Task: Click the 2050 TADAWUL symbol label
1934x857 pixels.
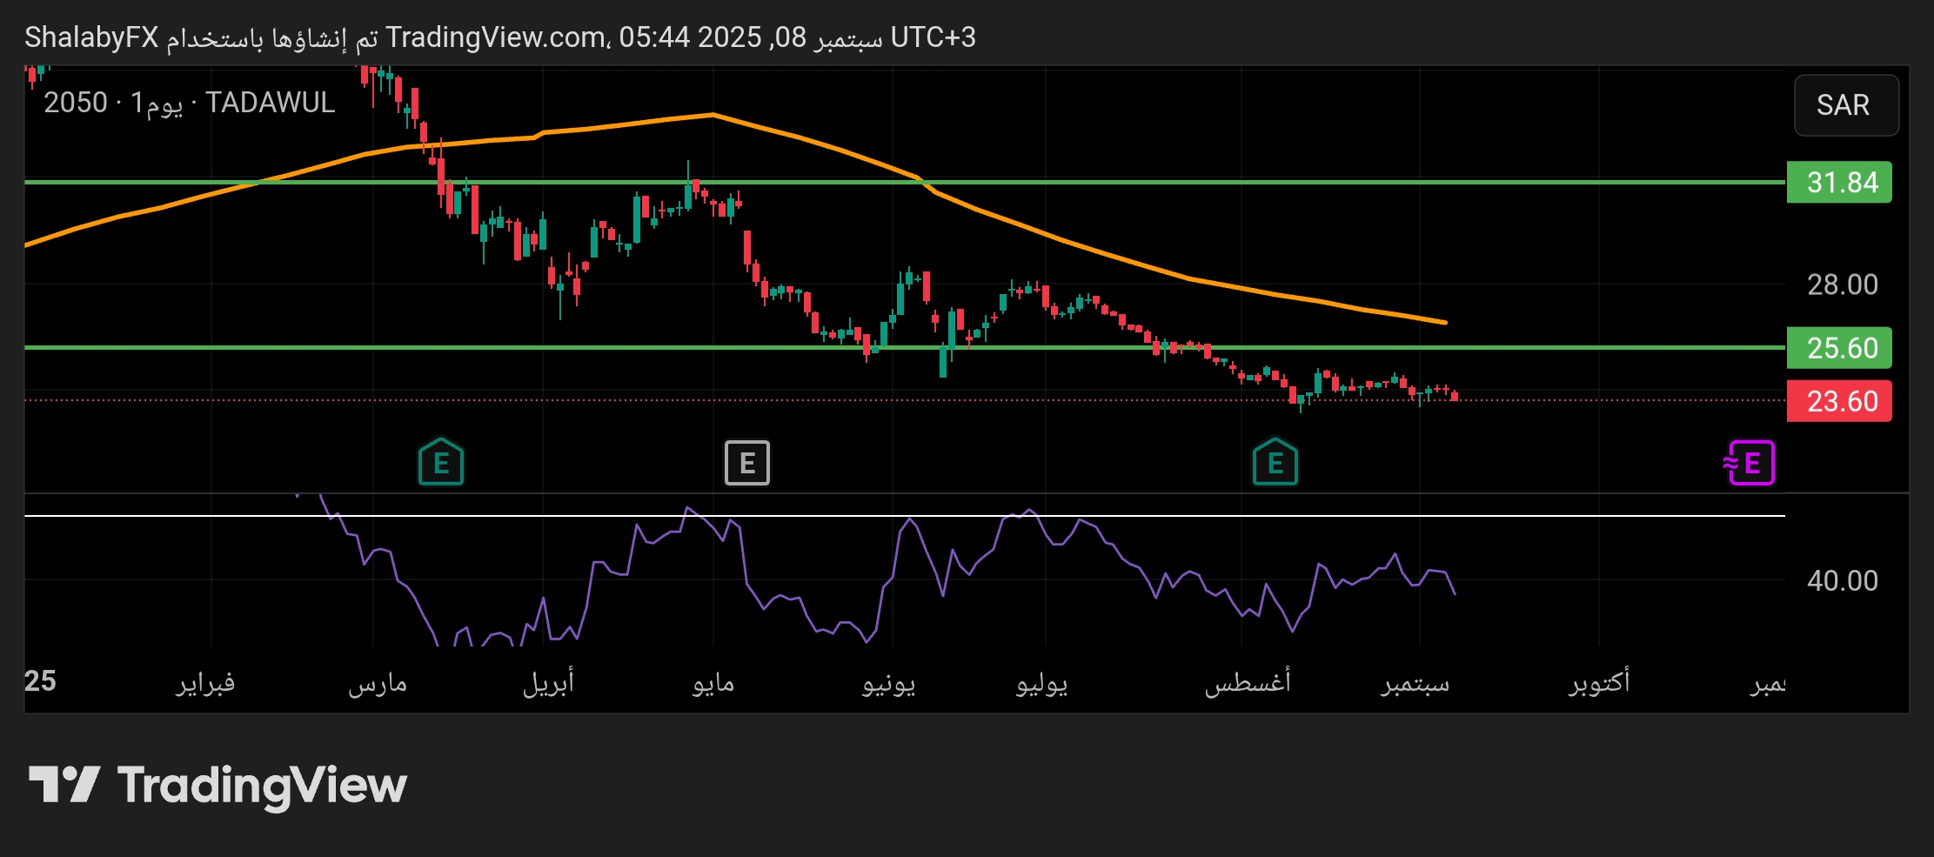Action: click(189, 103)
